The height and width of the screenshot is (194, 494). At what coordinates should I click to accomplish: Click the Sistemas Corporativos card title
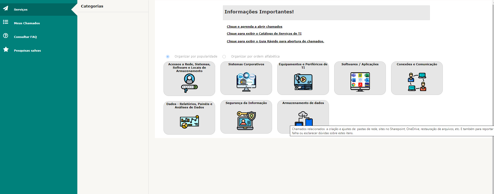pyautogui.click(x=246, y=64)
